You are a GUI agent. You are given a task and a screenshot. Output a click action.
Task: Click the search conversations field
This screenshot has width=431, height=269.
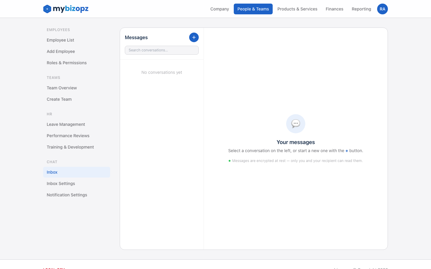click(x=162, y=50)
